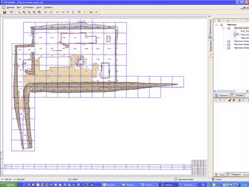Select the zoom window rectangle tool
The image size is (249, 187).
pyautogui.click(x=19, y=12)
